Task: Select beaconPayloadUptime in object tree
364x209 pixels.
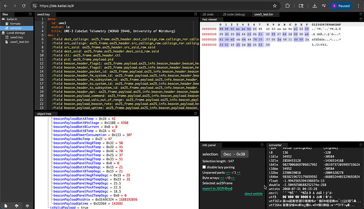Action: pyautogui.click(x=71, y=203)
